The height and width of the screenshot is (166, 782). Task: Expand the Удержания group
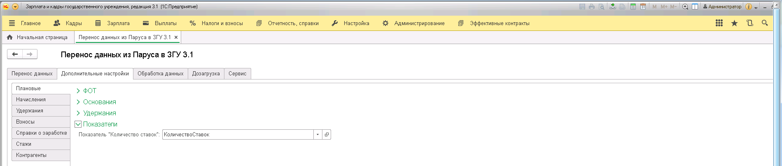[78, 113]
